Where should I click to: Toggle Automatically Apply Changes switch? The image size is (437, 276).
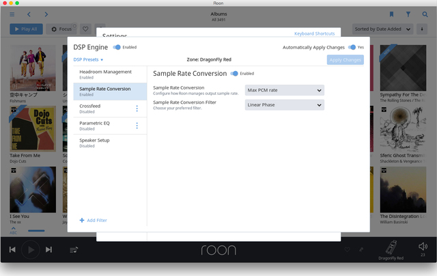click(x=352, y=47)
